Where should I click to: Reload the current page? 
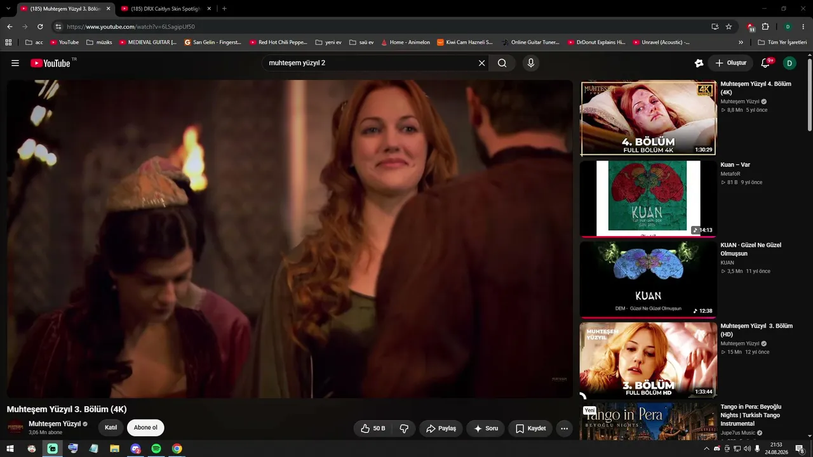pos(40,27)
